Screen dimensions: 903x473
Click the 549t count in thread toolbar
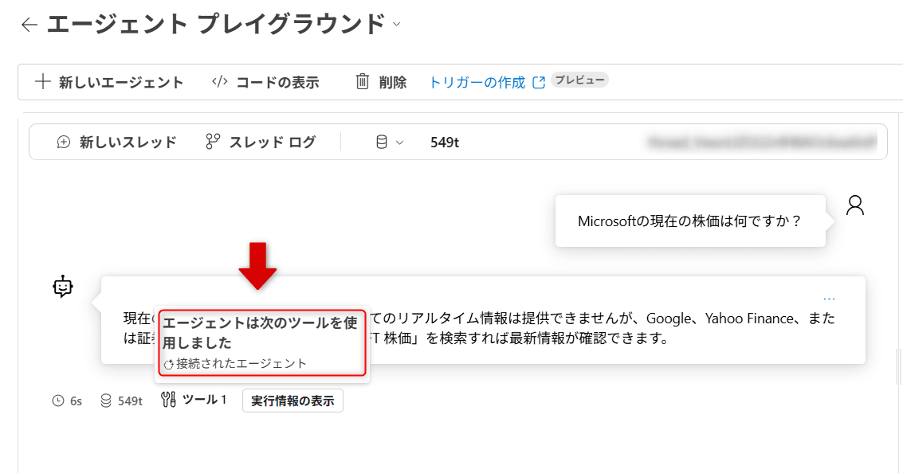[x=444, y=143]
